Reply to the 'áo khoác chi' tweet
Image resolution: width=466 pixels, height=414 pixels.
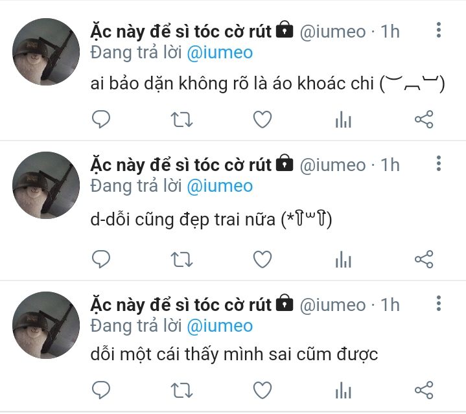(x=101, y=119)
